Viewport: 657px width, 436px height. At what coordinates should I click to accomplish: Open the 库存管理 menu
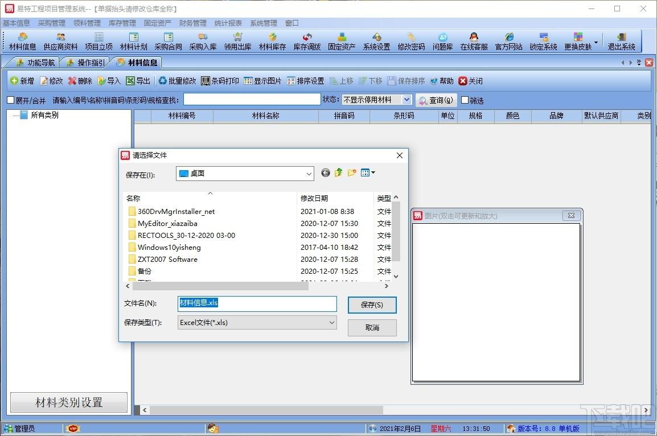[x=122, y=23]
